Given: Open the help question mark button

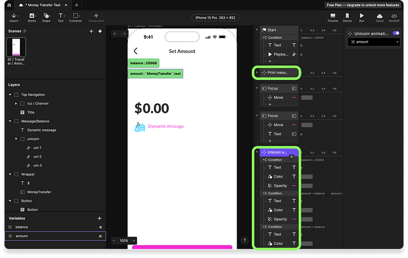Looking at the screenshot, I should tap(245, 240).
